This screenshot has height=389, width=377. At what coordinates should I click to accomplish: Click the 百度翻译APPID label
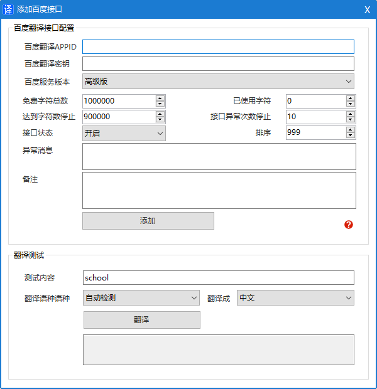coord(50,47)
